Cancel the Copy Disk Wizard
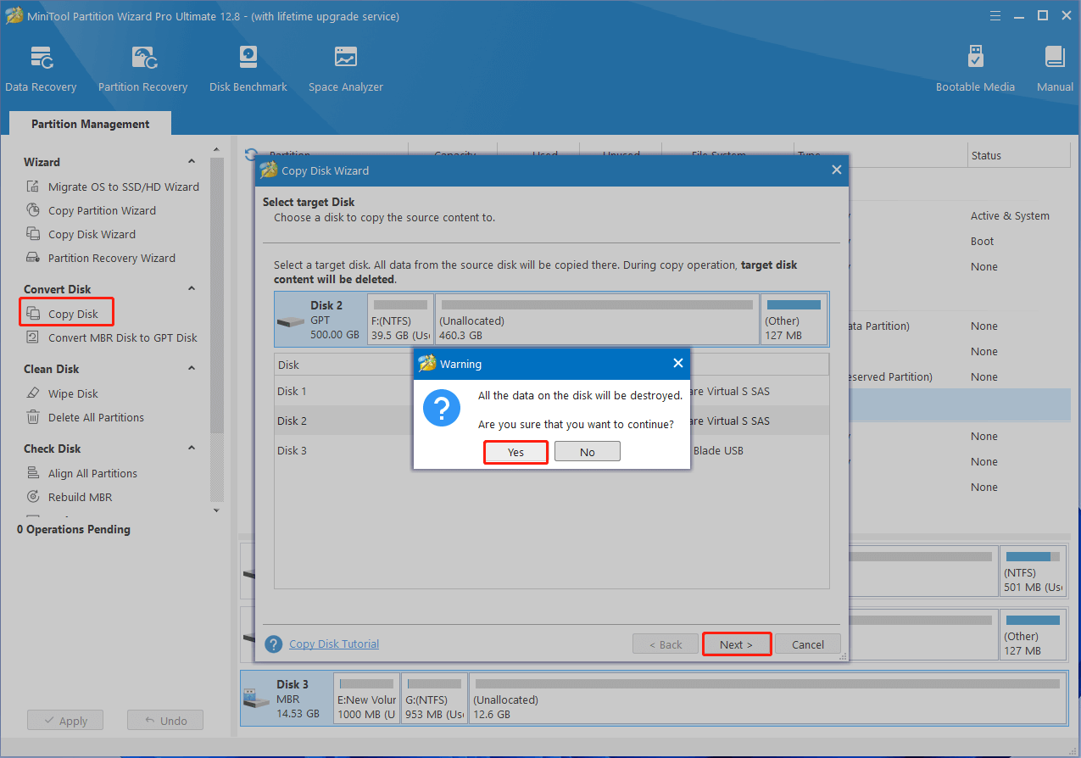This screenshot has height=758, width=1081. 808,644
